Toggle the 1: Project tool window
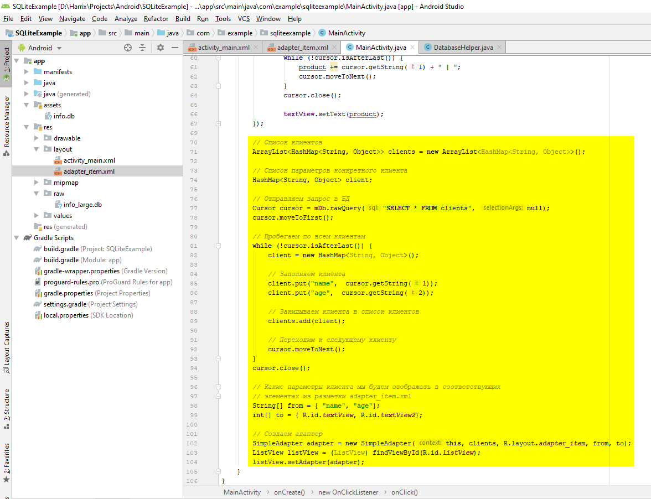 [7, 64]
